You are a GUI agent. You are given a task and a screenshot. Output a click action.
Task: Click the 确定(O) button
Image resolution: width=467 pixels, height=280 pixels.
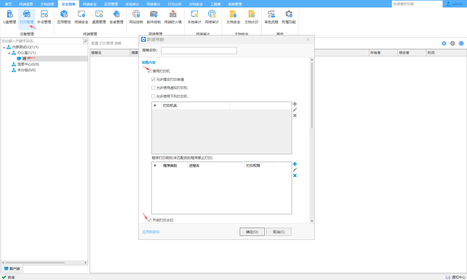252,232
